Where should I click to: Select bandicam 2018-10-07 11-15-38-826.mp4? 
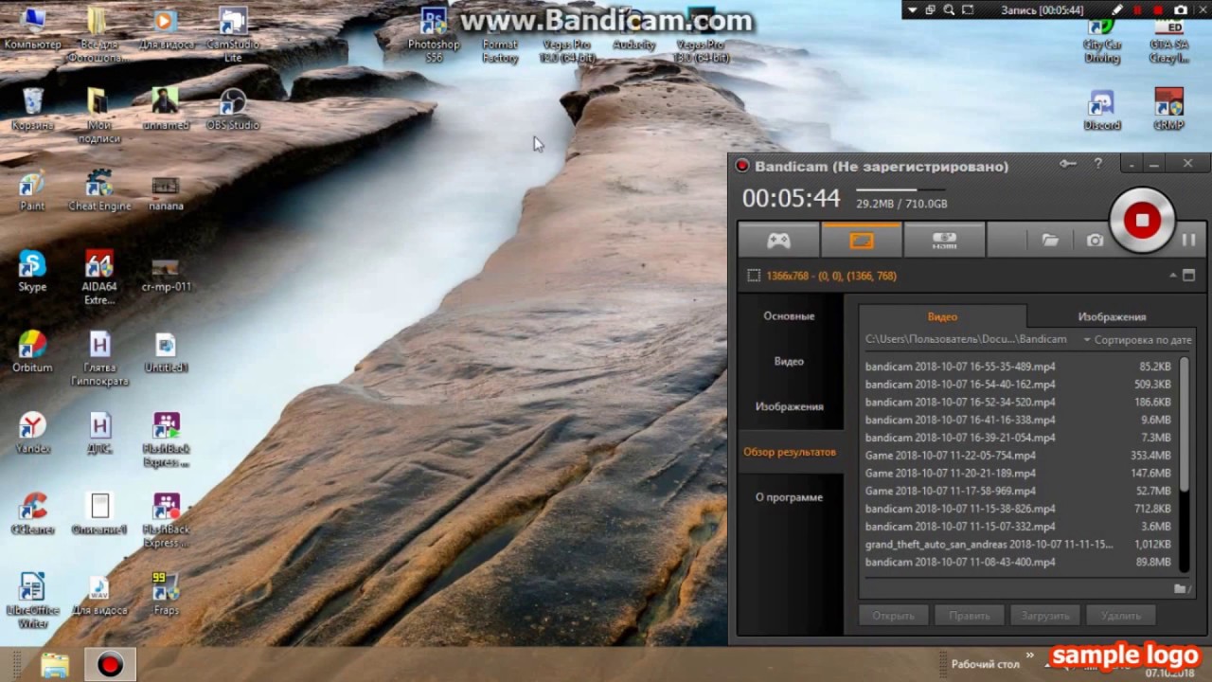point(1019,509)
